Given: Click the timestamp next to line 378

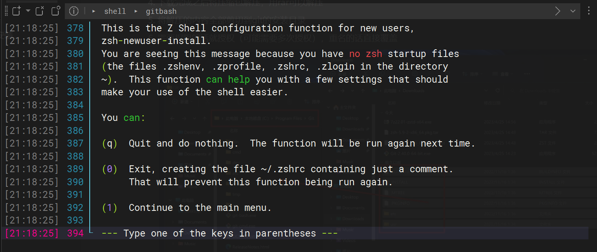Looking at the screenshot, I should [32, 28].
